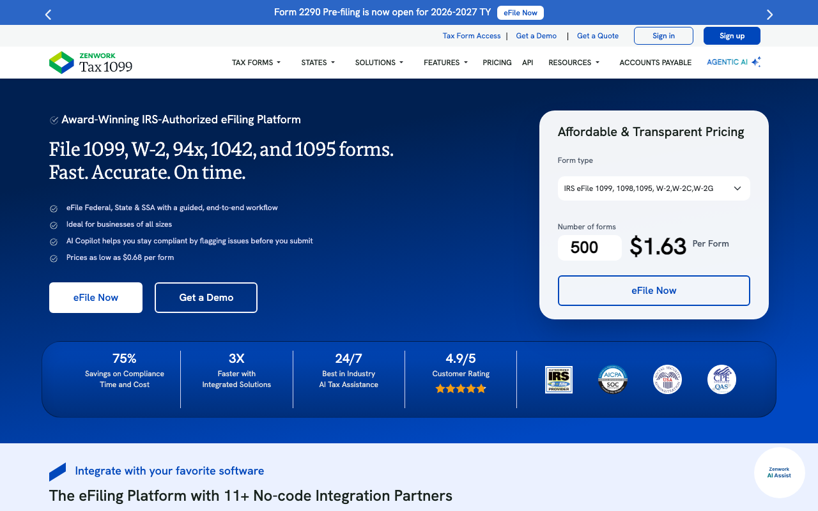The height and width of the screenshot is (511, 818).
Task: Click the 3X Faster with Integrated Solutions stat
Action: tap(236, 371)
